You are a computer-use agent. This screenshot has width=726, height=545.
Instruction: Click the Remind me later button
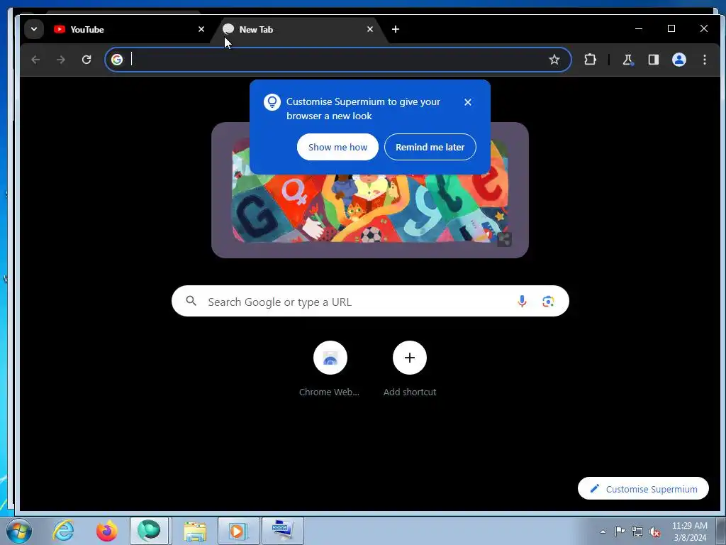click(x=430, y=147)
